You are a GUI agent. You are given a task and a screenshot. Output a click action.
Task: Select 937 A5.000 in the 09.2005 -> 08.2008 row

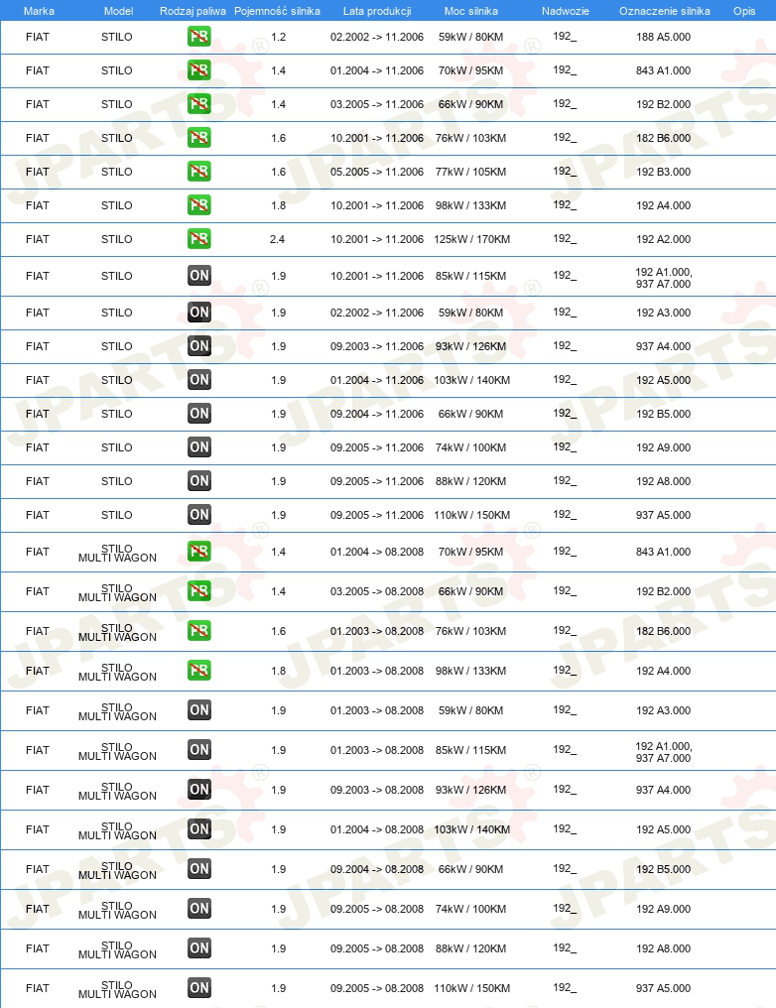pos(664,988)
